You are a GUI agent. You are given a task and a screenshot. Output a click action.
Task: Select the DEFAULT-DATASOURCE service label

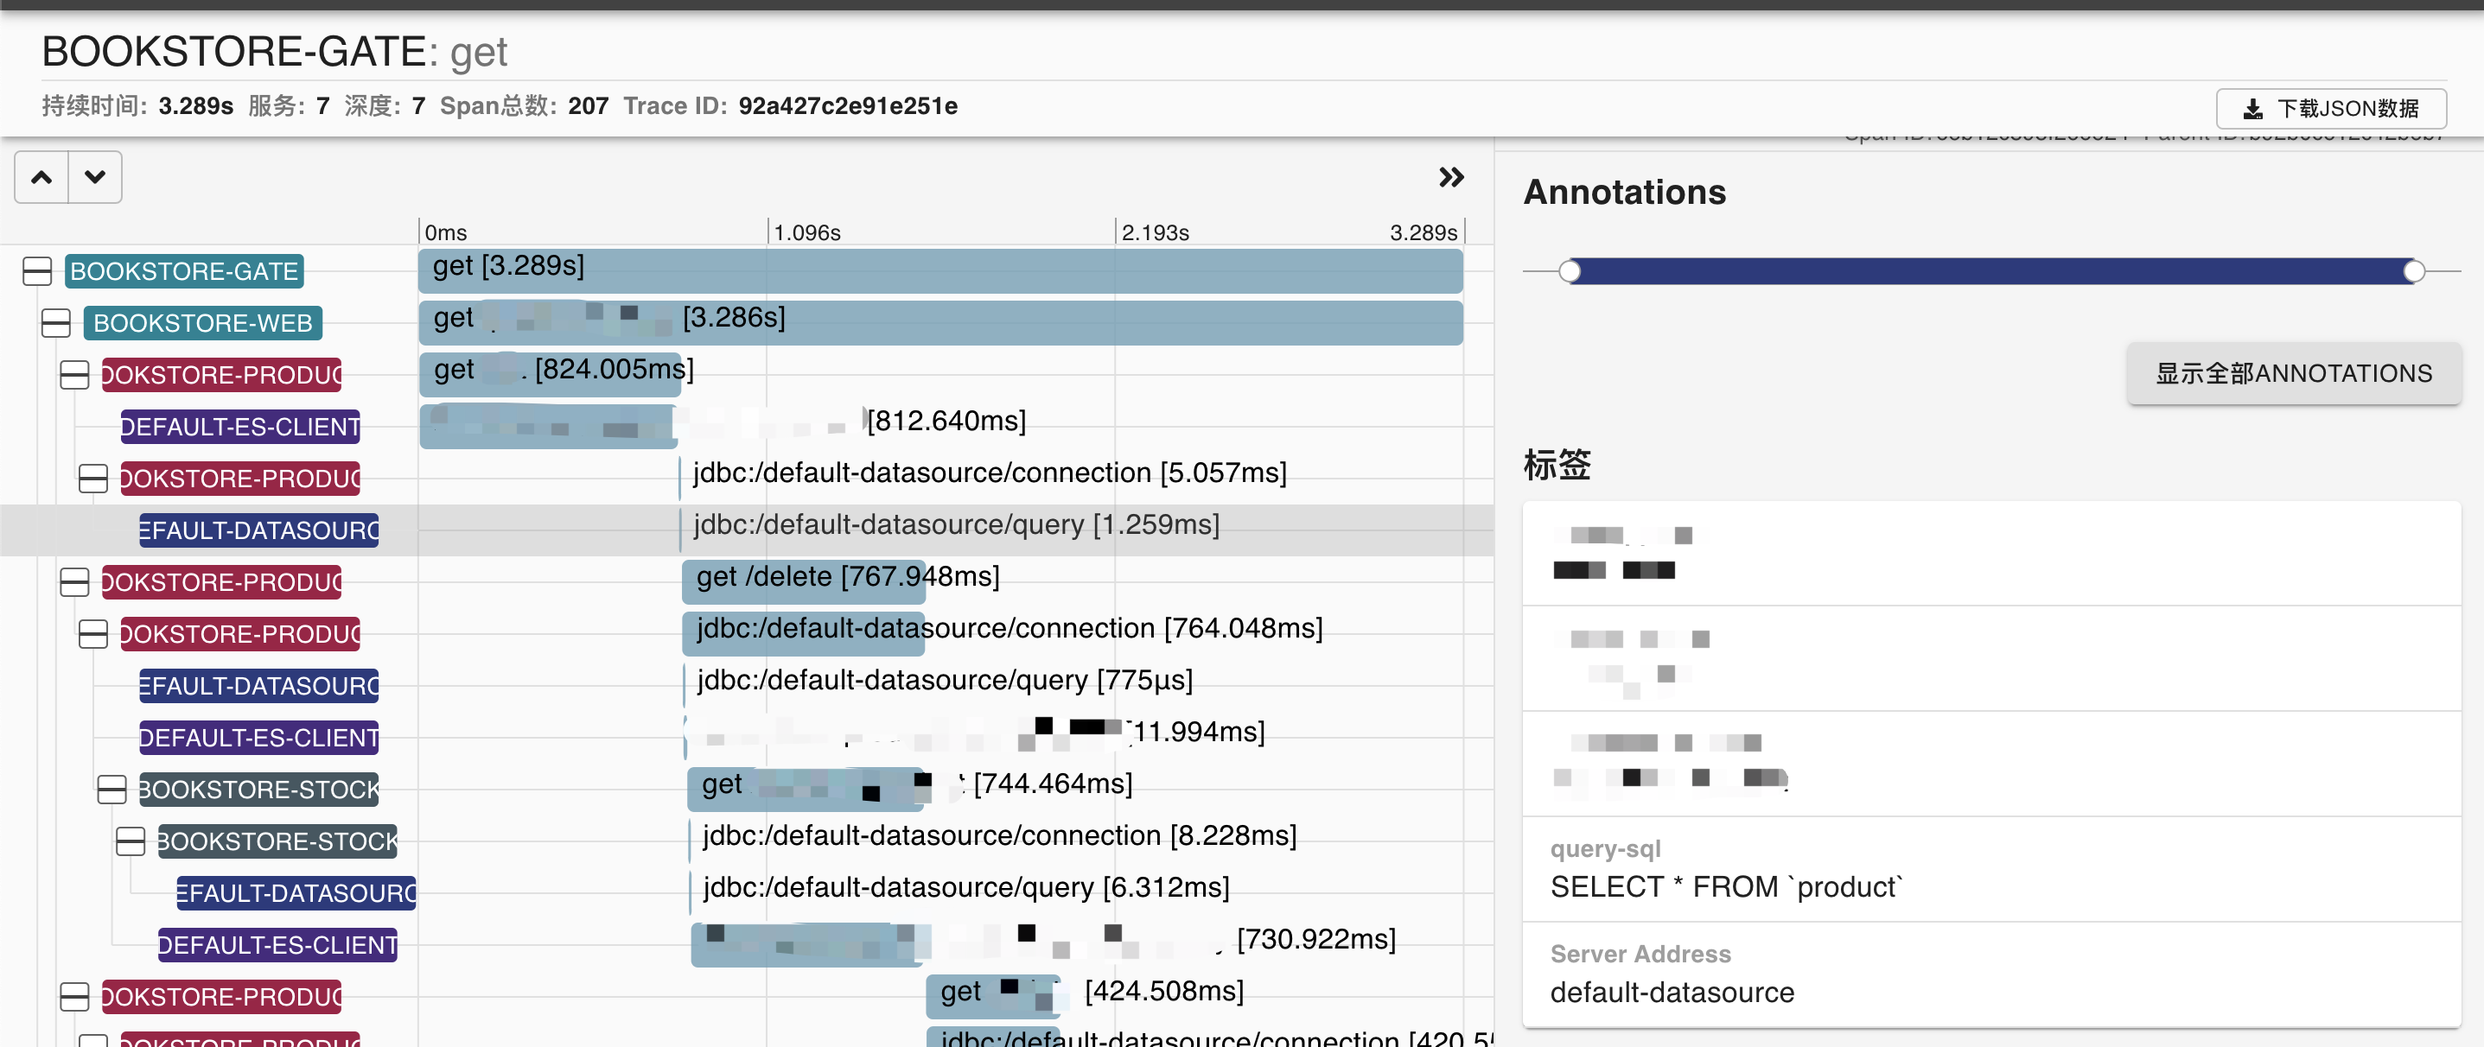coord(258,530)
